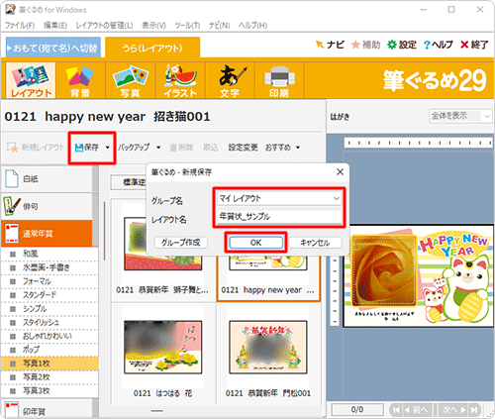495x419 pixels.
Task: Click the 新規レイアウト toolbar button
Action: [x=36, y=148]
